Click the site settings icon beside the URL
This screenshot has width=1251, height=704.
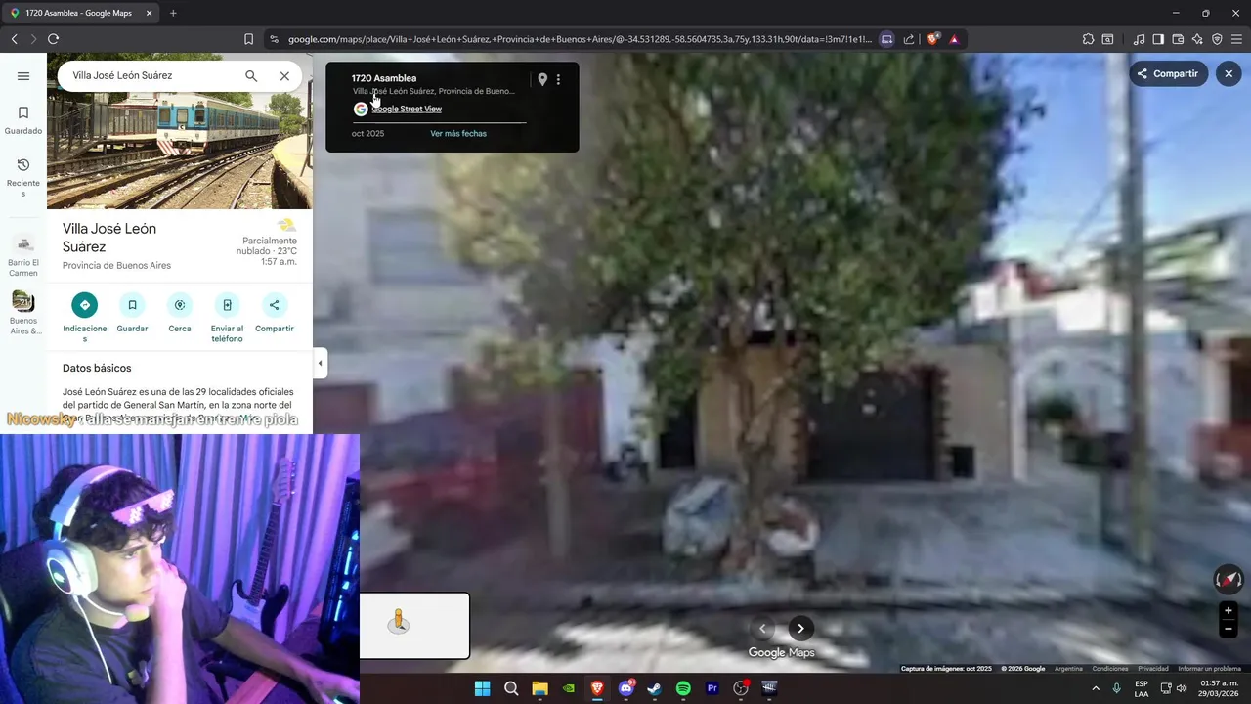274,39
